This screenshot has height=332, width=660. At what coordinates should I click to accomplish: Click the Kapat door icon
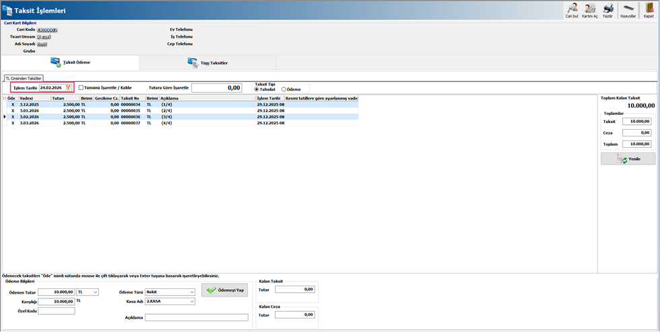coord(649,9)
